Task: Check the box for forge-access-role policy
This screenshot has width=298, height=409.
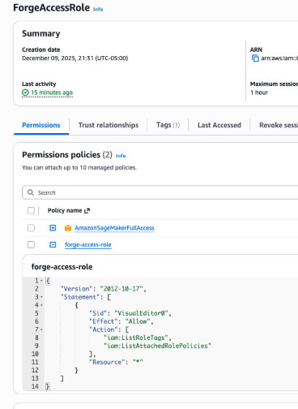Action: [31, 244]
